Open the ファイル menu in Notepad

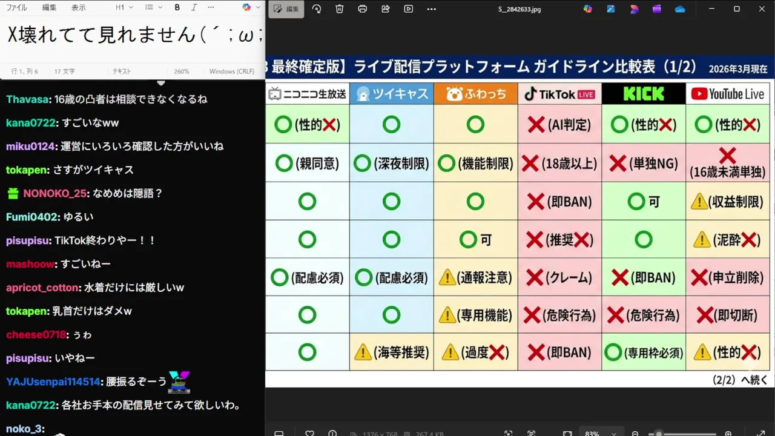(16, 8)
